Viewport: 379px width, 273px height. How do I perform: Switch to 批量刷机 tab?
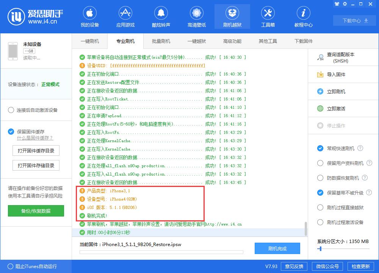click(161, 41)
